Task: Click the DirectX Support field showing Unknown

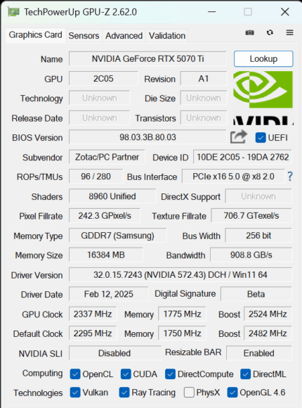Action: (x=258, y=196)
